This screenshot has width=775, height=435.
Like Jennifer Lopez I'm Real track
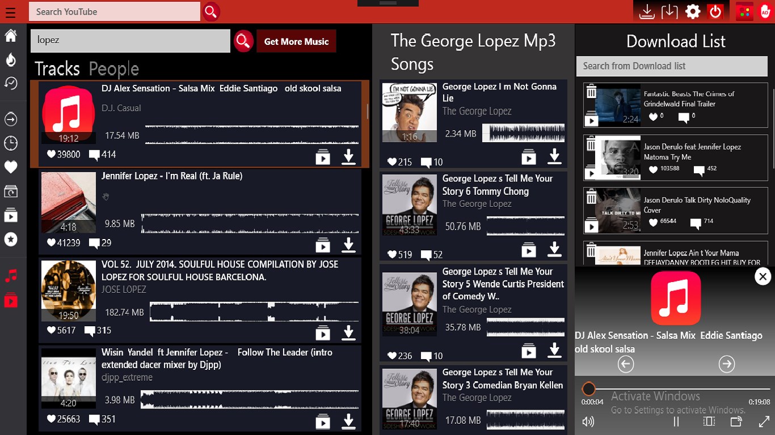51,242
